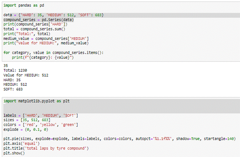Click the plt.pie call line

[x=119, y=139]
